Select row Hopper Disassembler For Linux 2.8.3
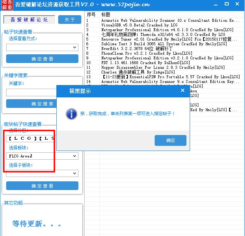 coord(164,67)
